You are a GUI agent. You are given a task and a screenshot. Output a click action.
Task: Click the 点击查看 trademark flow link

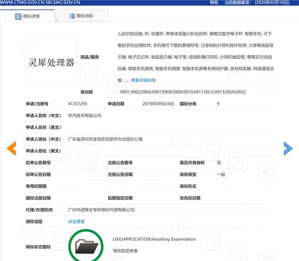pos(76,221)
